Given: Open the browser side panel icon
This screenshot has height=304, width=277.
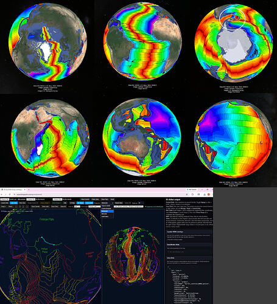Looking at the screenshot, I should [x=198, y=195].
